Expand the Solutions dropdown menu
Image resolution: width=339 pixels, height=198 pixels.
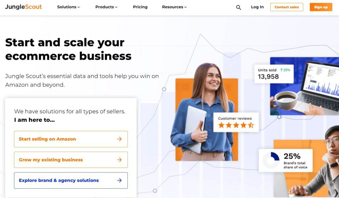68,7
